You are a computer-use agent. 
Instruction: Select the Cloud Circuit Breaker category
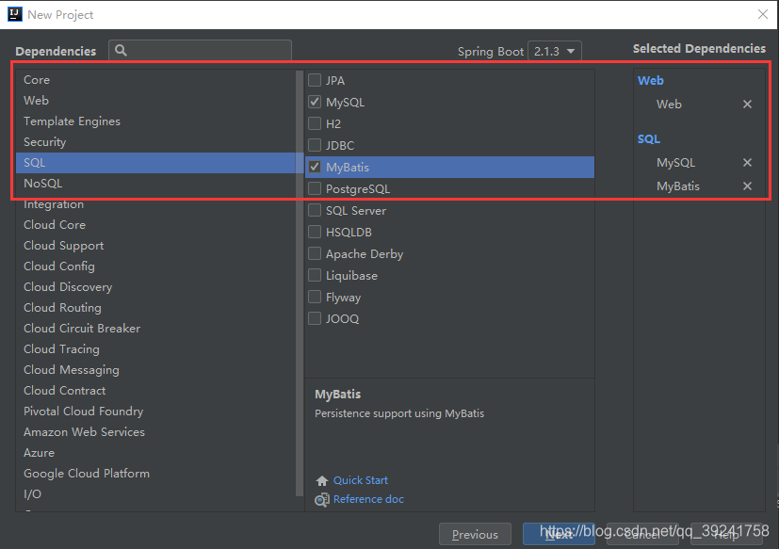(156, 329)
